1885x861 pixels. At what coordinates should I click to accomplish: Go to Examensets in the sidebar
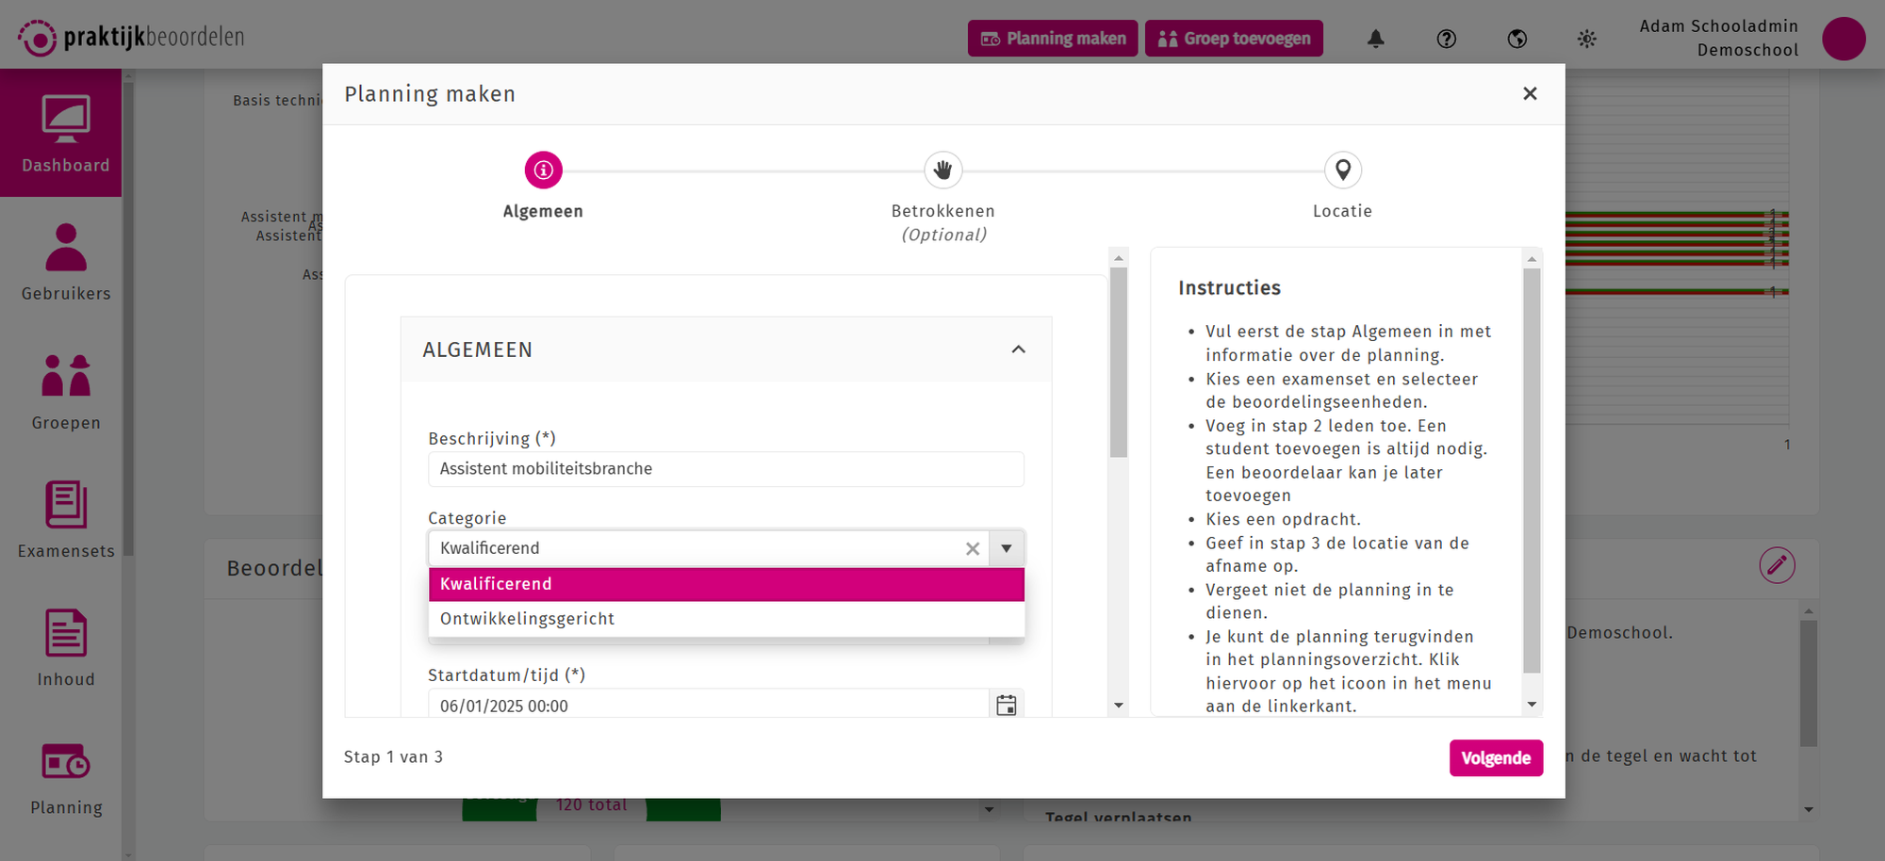pyautogui.click(x=66, y=519)
